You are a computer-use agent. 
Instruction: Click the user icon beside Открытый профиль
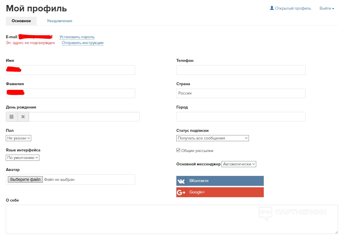coord(272,8)
